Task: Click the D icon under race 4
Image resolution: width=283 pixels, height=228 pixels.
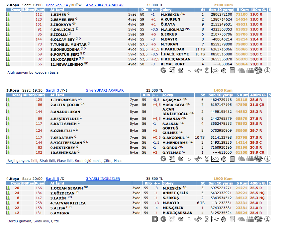Action: 155,219
